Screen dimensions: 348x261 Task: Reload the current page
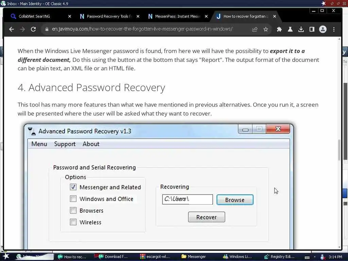(33, 29)
